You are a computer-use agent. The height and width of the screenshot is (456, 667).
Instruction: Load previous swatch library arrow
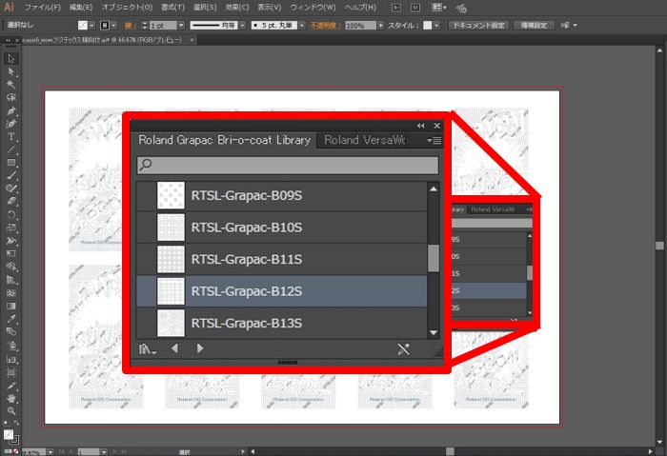click(x=174, y=348)
